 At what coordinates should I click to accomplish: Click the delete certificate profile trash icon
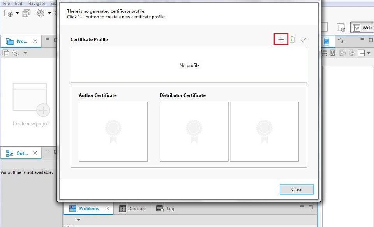pyautogui.click(x=292, y=39)
